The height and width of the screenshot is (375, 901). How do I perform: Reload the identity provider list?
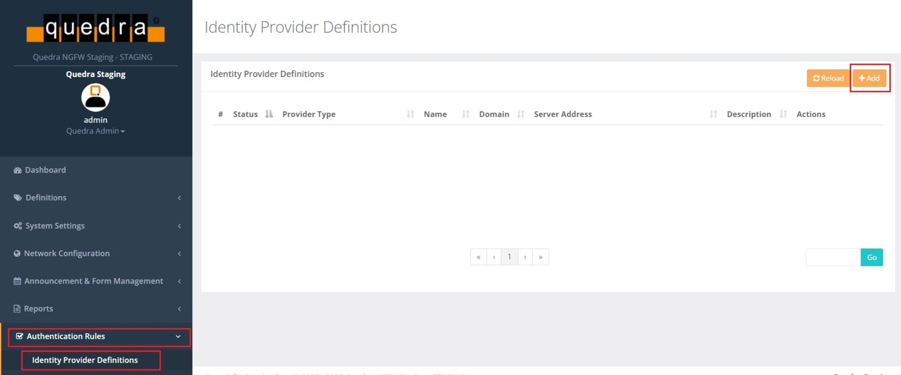tap(828, 78)
